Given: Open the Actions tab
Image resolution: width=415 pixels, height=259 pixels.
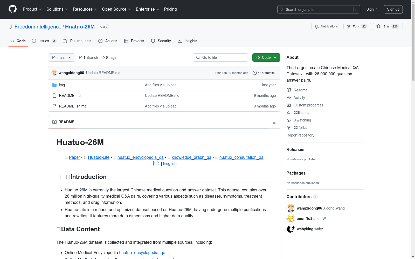Looking at the screenshot, I should pyautogui.click(x=108, y=41).
